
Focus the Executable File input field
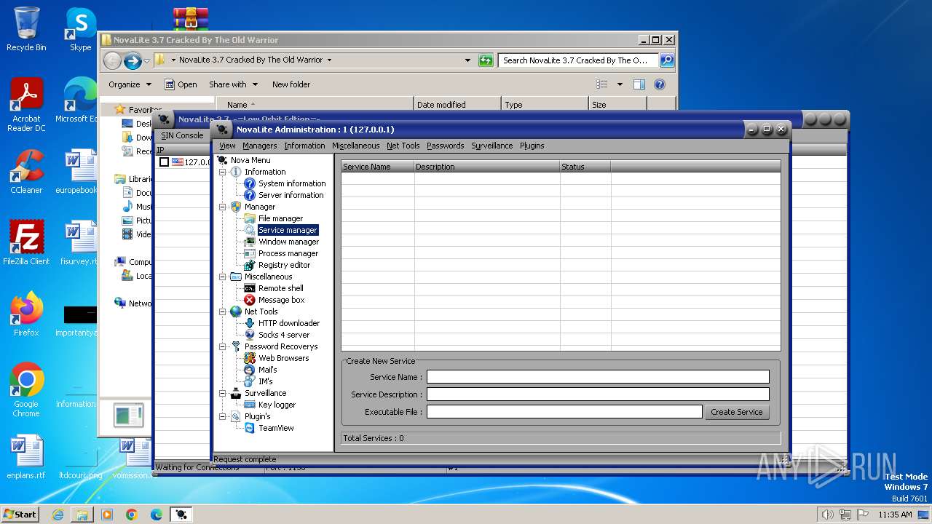[x=564, y=412]
